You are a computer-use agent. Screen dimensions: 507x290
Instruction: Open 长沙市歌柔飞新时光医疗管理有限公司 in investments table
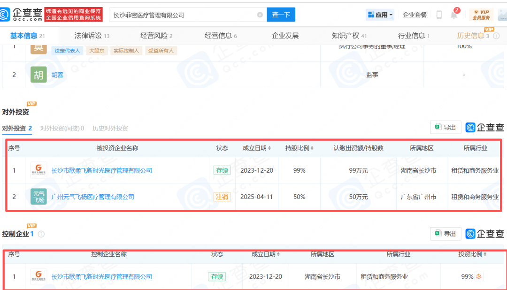pos(101,170)
